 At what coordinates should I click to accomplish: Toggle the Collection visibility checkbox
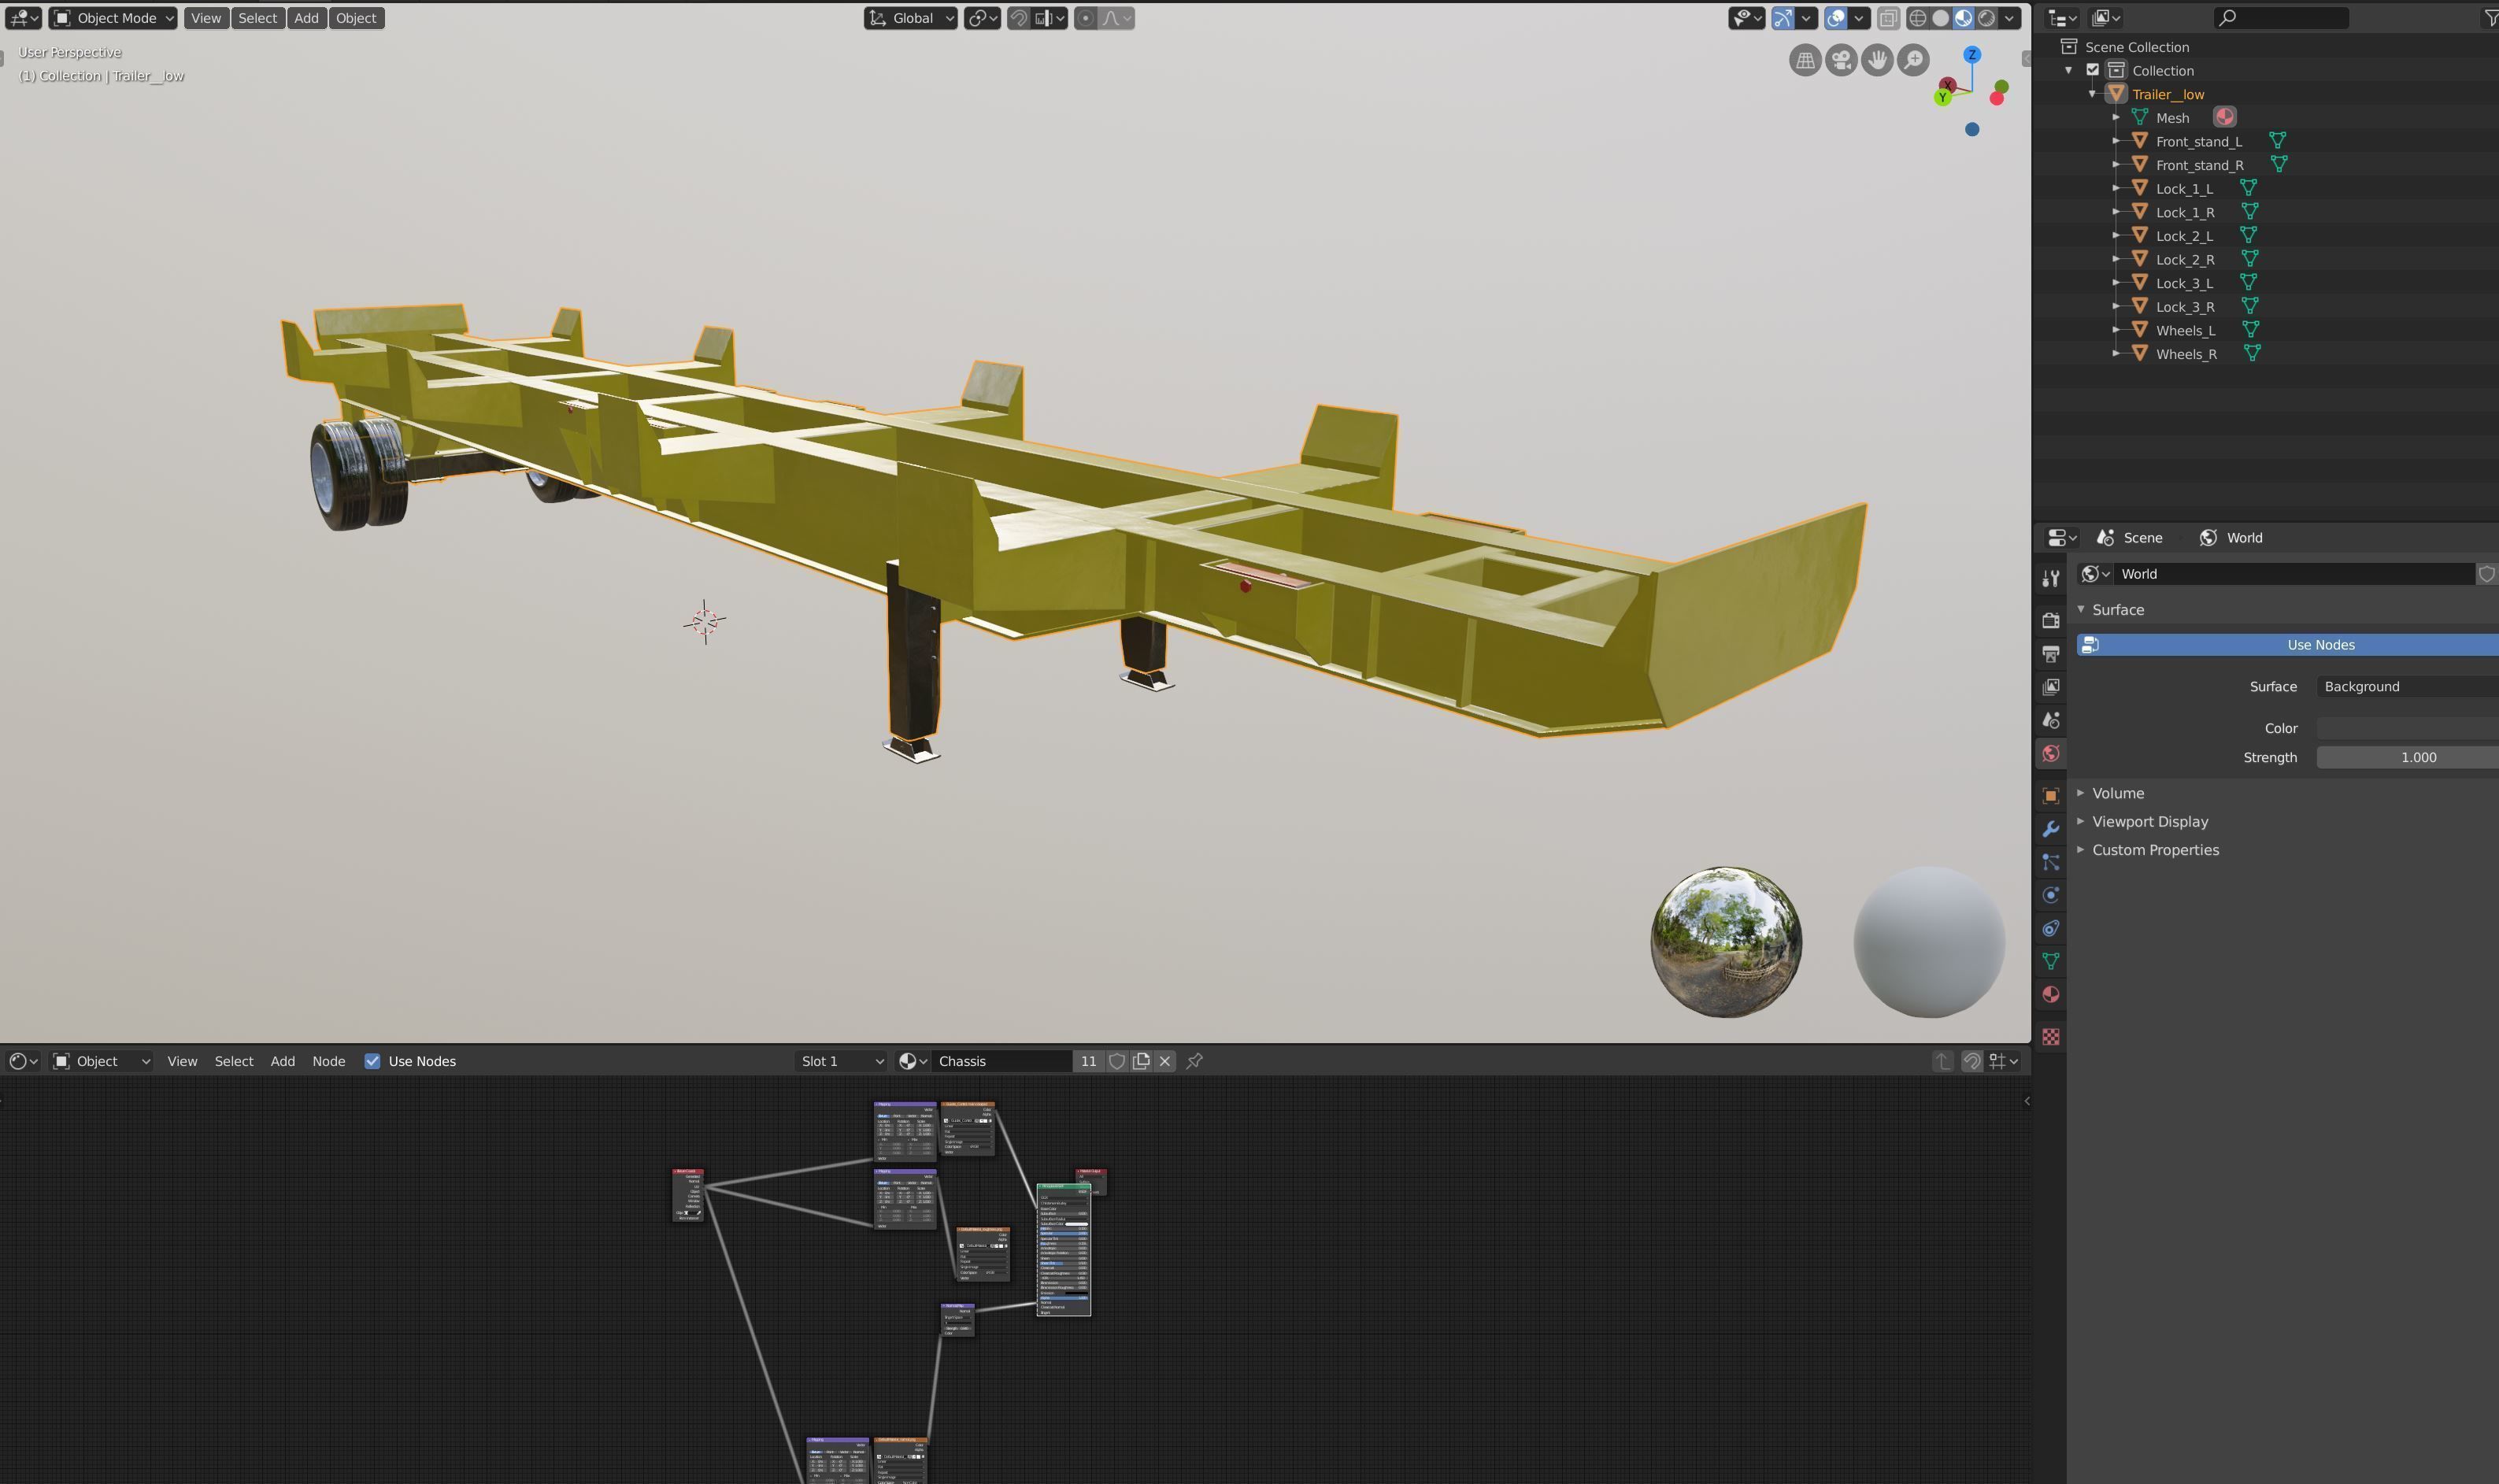point(2092,70)
